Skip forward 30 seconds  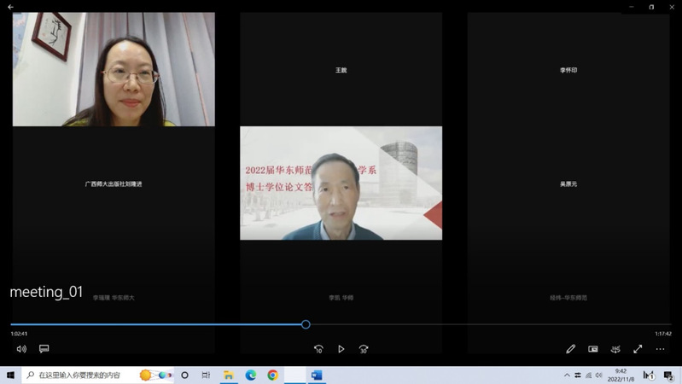coord(364,349)
